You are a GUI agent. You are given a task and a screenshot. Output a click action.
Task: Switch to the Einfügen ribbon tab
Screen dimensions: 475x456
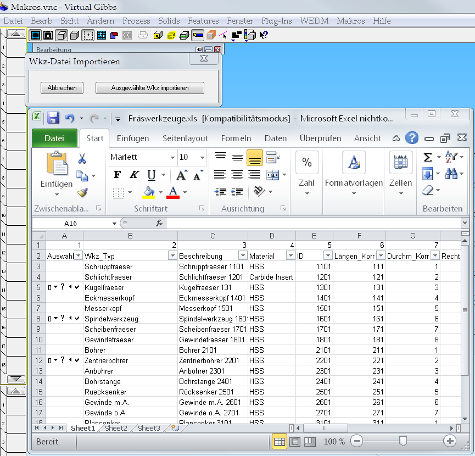point(133,138)
